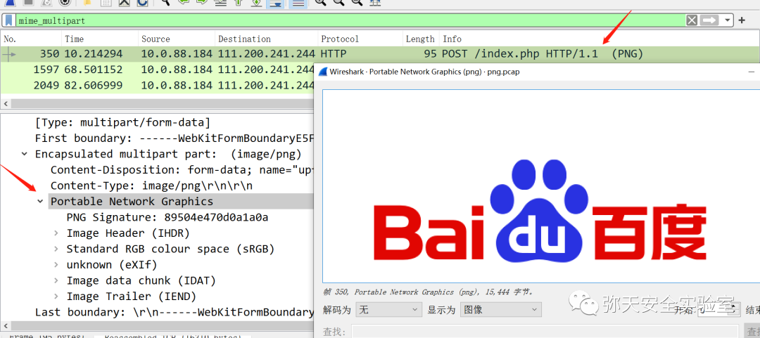Select the Content-Type: image/png line

click(x=151, y=186)
